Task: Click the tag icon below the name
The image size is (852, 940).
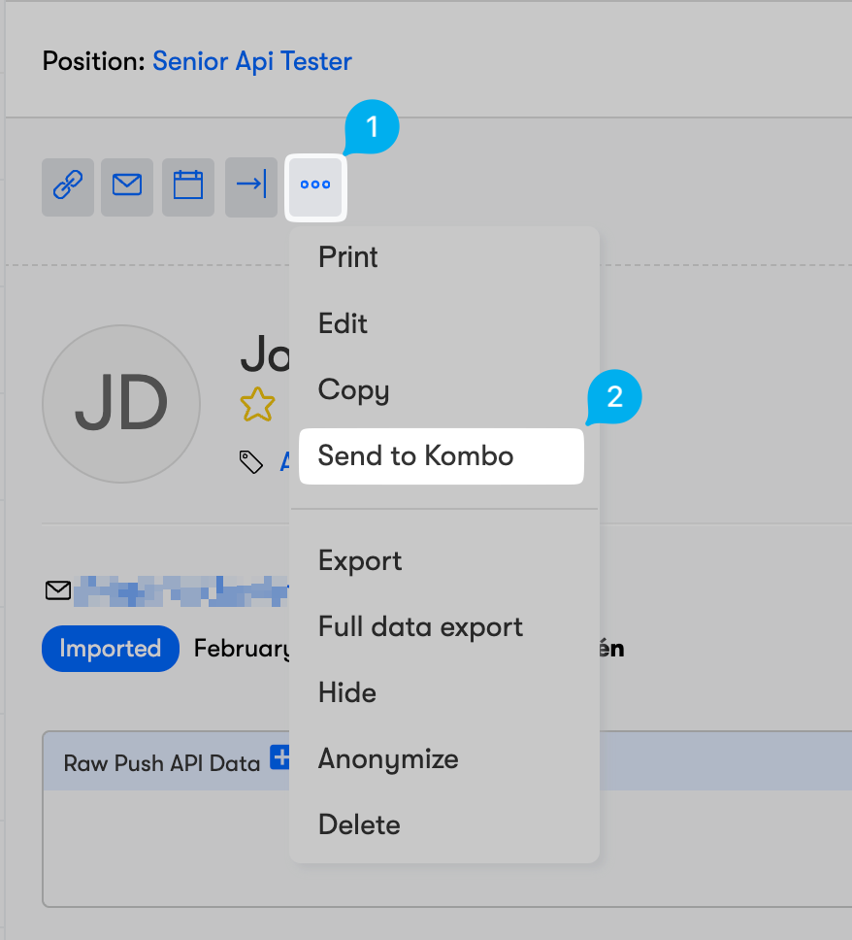Action: coord(251,462)
